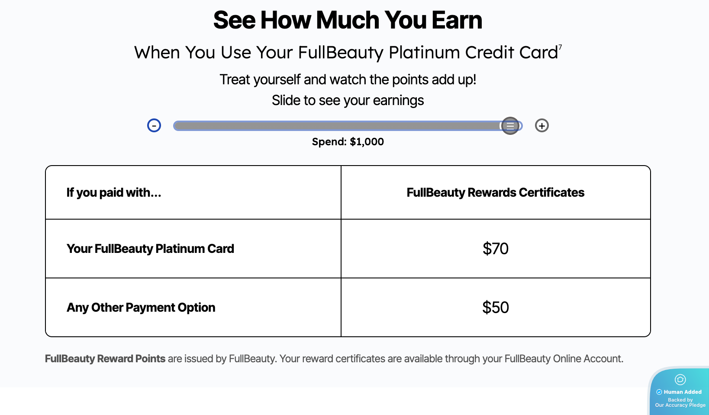Click the slider handle with three lines

tap(510, 126)
